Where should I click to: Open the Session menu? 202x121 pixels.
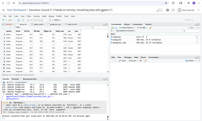[36, 16]
